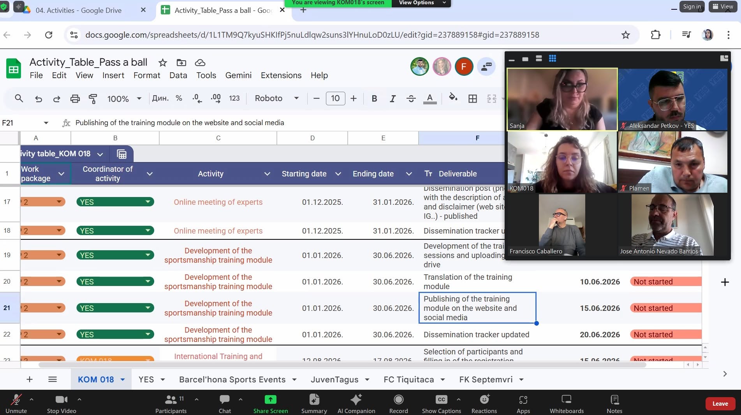The width and height of the screenshot is (741, 415).
Task: Move document to a folder
Action: coord(181,63)
